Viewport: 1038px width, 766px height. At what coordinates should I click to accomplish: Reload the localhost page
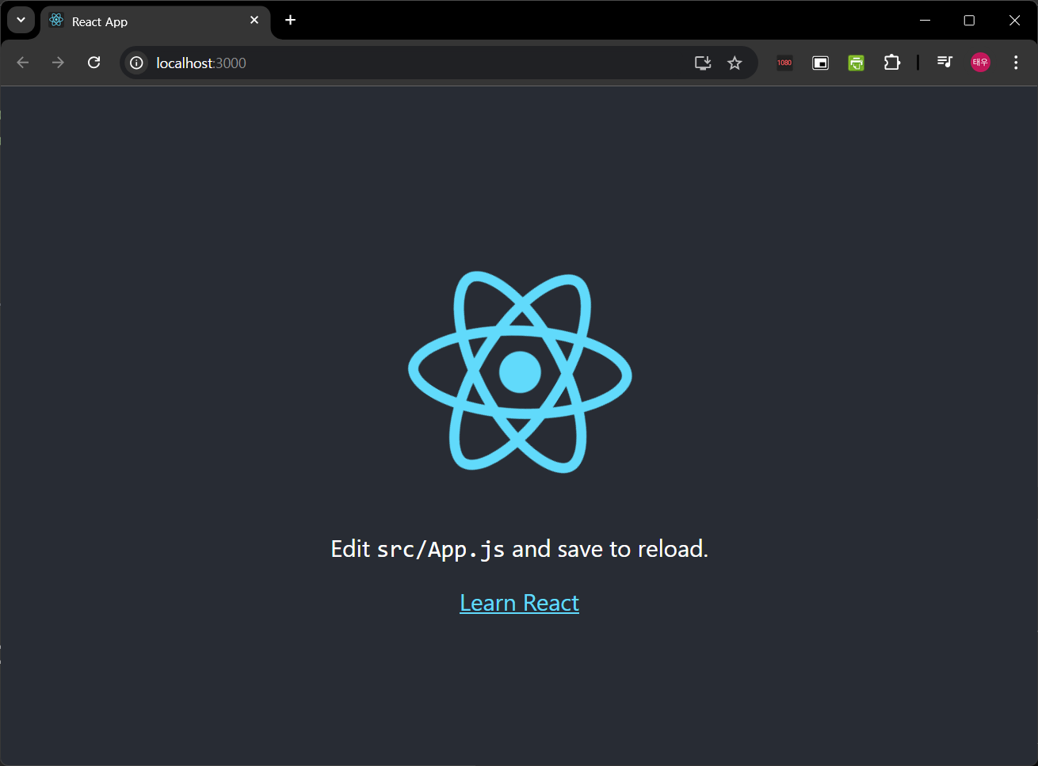click(93, 63)
